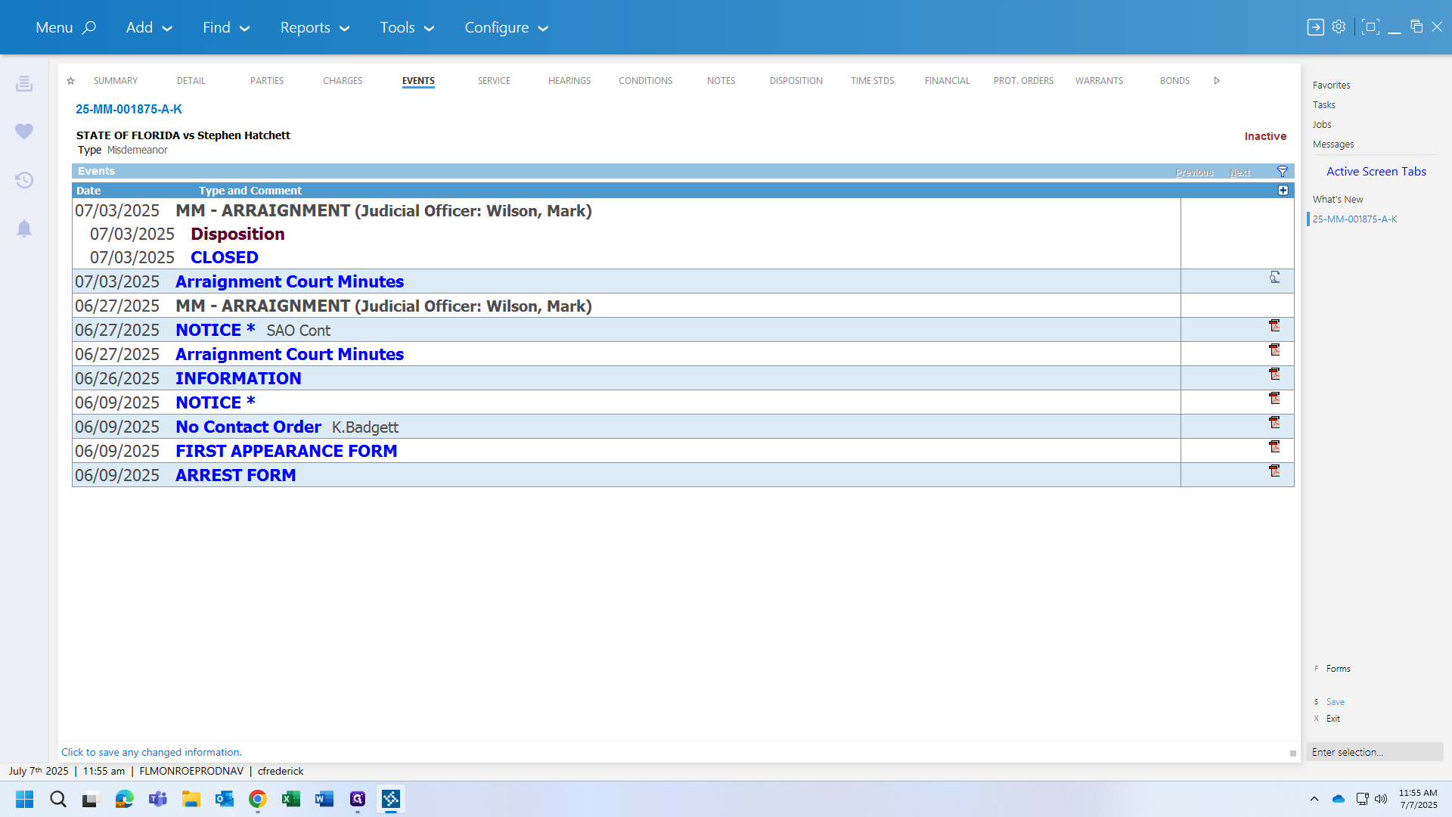Switch to the Time Stds tab
1452x817 pixels.
pyautogui.click(x=872, y=81)
